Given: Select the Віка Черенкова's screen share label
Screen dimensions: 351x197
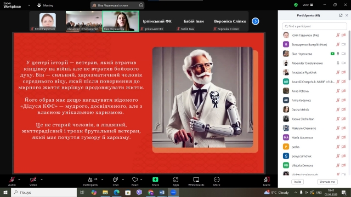Looking at the screenshot, I should point(113,5).
